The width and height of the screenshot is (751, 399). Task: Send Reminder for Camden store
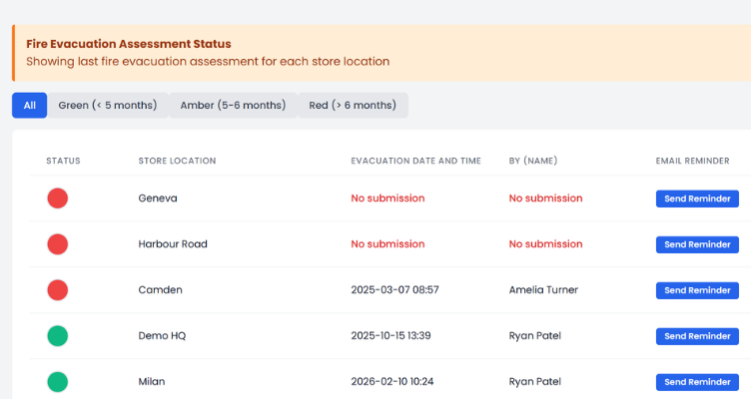(697, 290)
